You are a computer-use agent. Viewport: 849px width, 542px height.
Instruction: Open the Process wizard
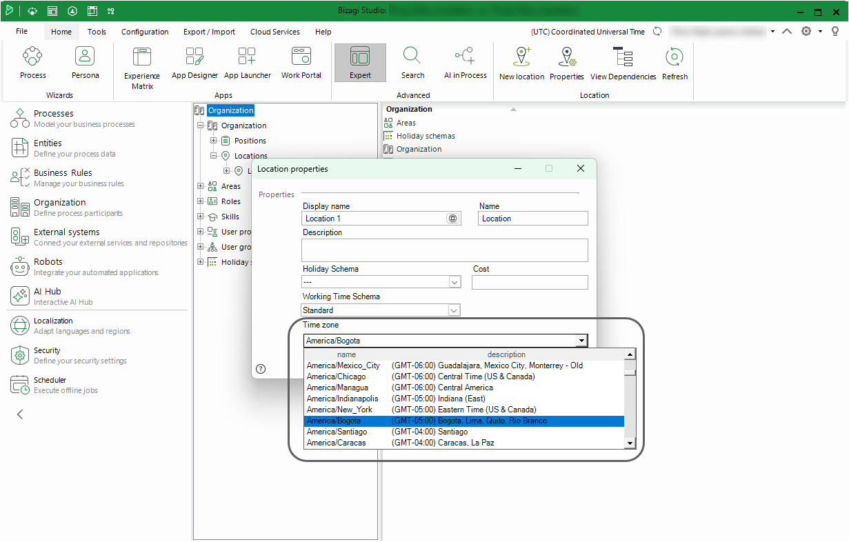32,63
